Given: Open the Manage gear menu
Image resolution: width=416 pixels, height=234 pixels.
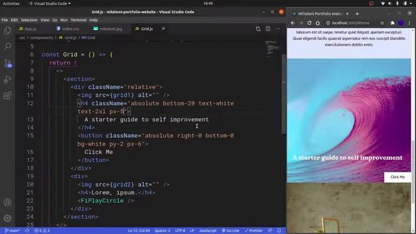Looking at the screenshot, I should pos(7,218).
